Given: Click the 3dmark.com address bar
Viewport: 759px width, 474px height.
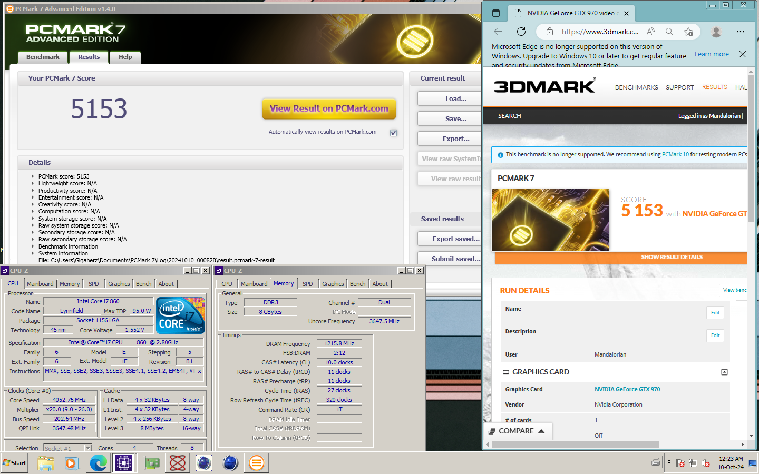Looking at the screenshot, I should [600, 32].
